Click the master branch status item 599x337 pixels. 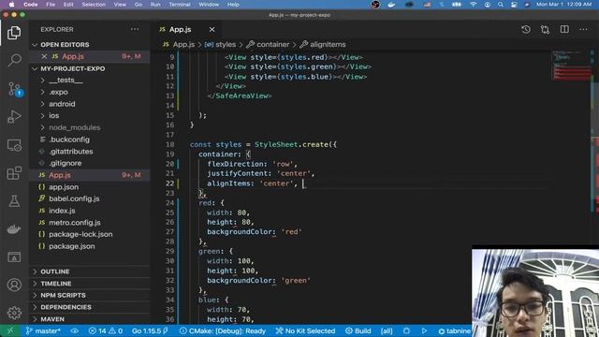pyautogui.click(x=43, y=330)
